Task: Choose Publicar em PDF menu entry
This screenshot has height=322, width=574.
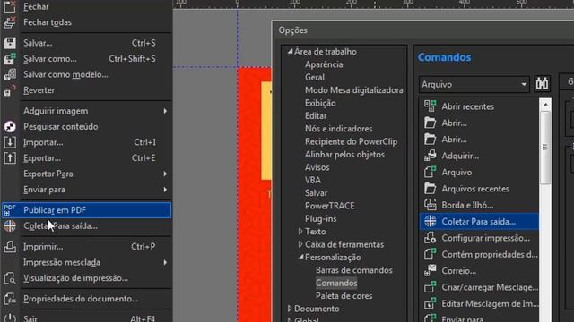Action: tap(87, 210)
